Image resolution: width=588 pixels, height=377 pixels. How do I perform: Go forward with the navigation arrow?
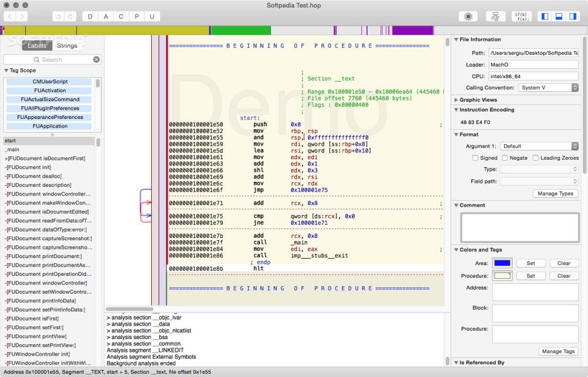pyautogui.click(x=22, y=17)
